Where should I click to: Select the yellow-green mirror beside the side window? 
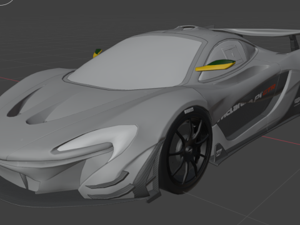click(x=216, y=65)
